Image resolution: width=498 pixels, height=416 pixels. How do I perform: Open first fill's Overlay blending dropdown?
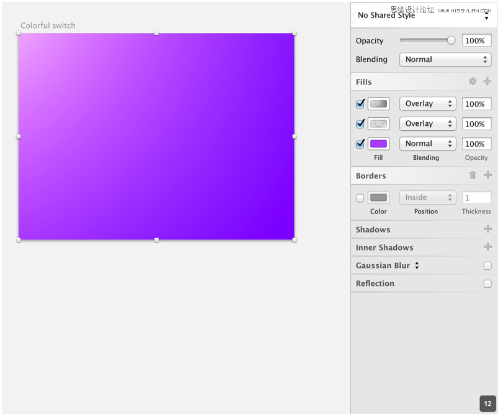428,104
